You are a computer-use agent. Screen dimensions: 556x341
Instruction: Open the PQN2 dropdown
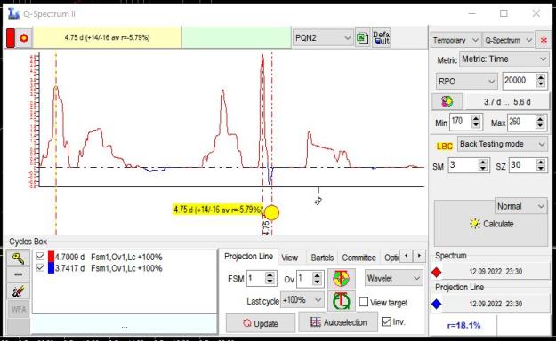(323, 38)
